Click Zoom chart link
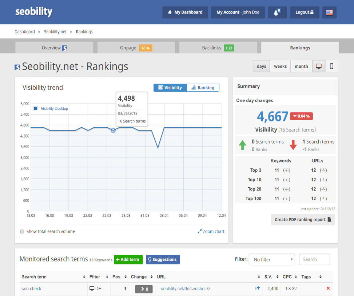The image size is (354, 296). (x=211, y=232)
